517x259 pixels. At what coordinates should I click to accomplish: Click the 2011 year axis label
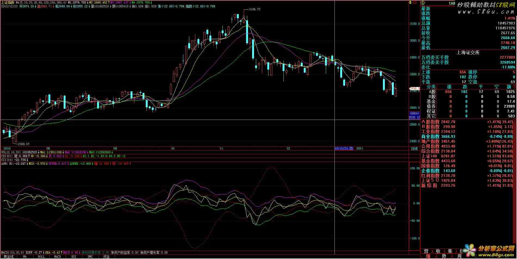click(x=360, y=149)
